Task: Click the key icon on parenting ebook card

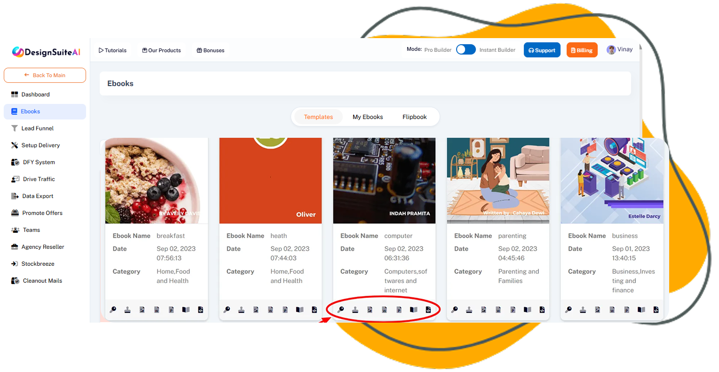Action: click(454, 309)
